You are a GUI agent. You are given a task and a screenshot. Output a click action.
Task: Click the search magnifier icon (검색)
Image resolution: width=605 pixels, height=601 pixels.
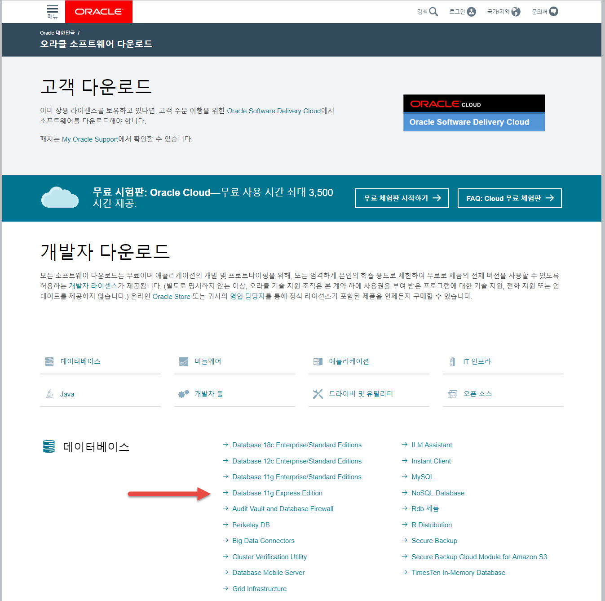[433, 12]
